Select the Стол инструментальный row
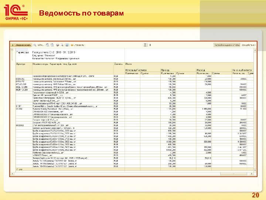 coord(134,125)
